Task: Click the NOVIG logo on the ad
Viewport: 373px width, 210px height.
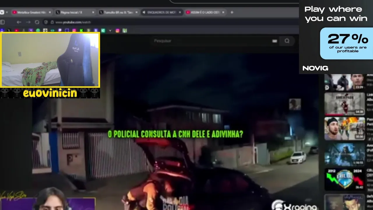Action: click(x=315, y=68)
